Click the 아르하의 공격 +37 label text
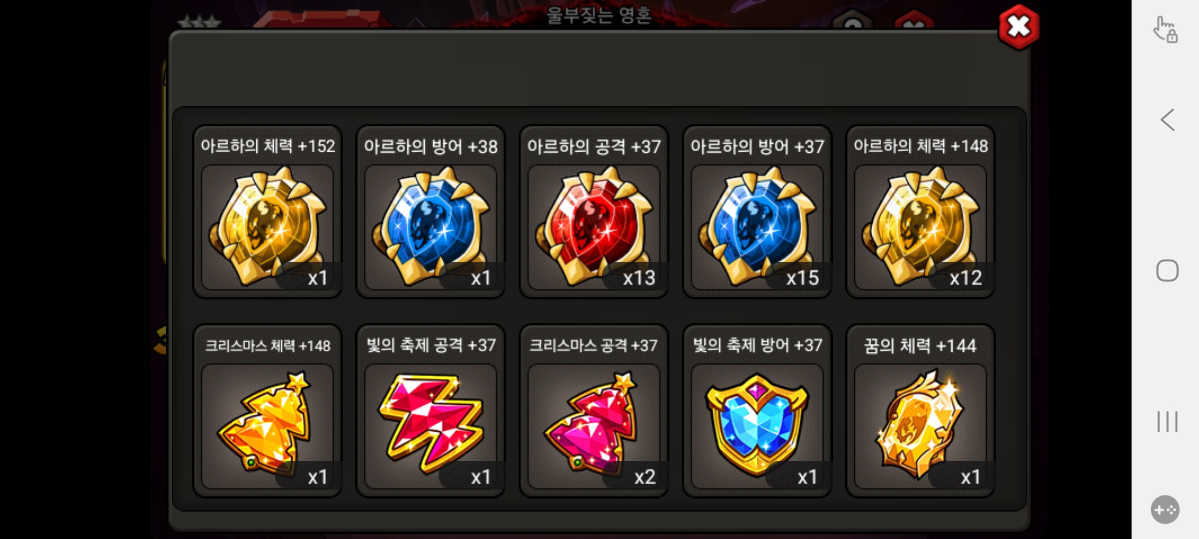This screenshot has width=1199, height=539. pyautogui.click(x=594, y=147)
